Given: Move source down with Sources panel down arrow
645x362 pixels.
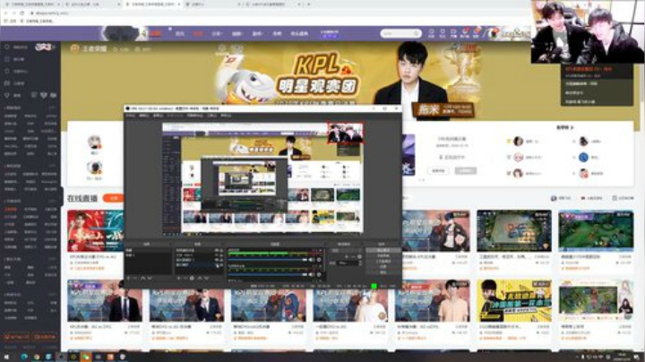Looking at the screenshot, I should (x=207, y=278).
